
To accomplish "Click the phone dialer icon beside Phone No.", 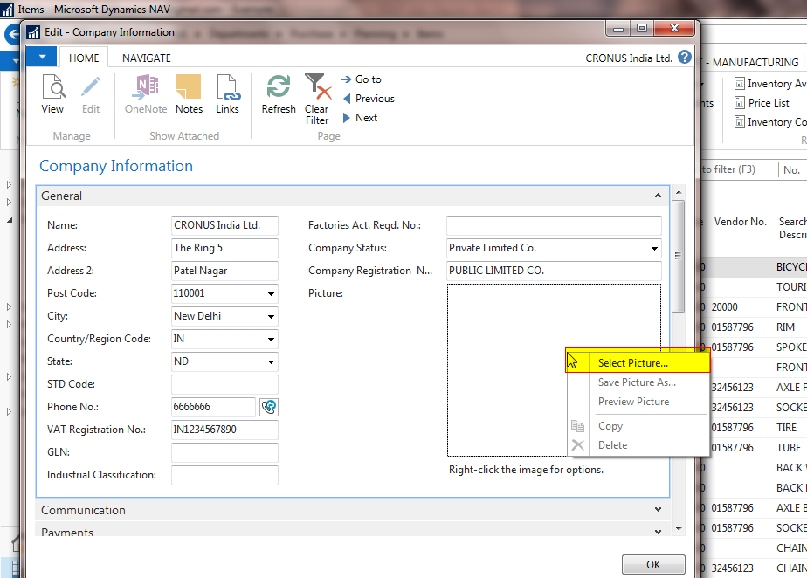I will point(268,407).
